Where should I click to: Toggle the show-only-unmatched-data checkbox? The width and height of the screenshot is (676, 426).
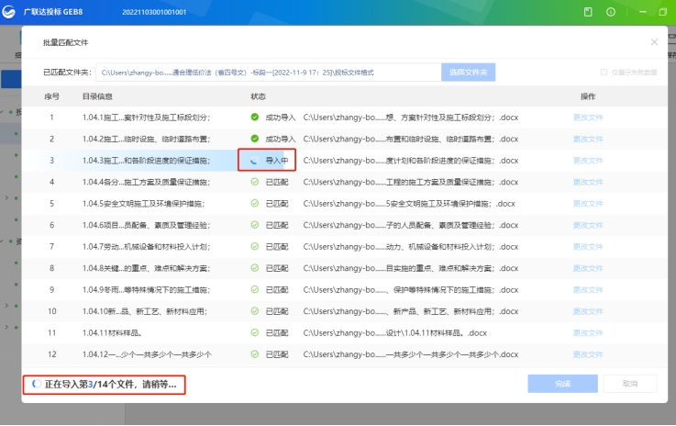pyautogui.click(x=603, y=73)
